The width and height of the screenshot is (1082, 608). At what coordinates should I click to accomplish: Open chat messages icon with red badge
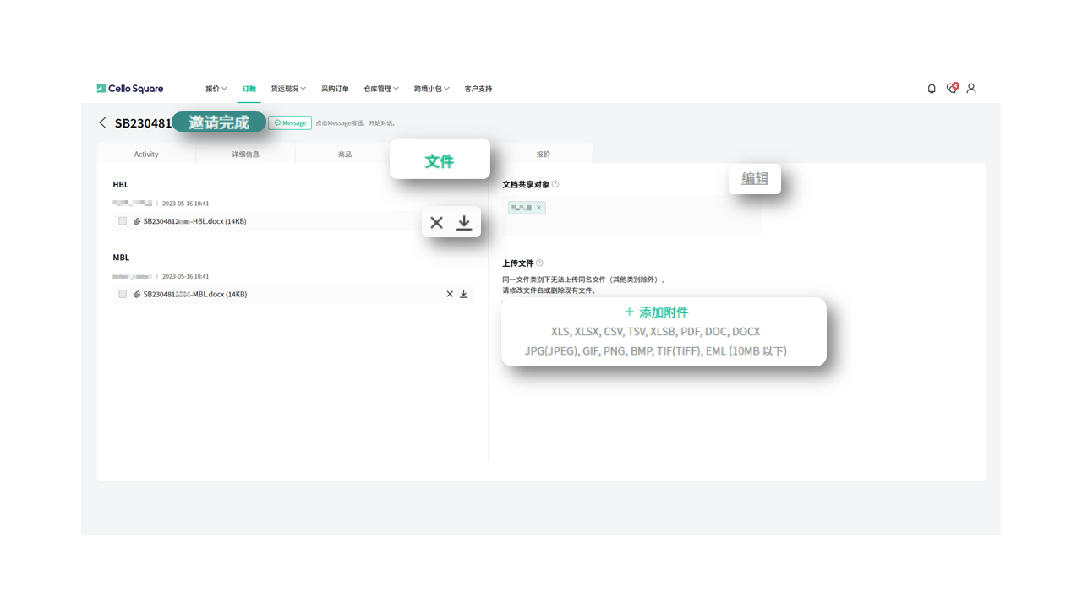tap(952, 89)
